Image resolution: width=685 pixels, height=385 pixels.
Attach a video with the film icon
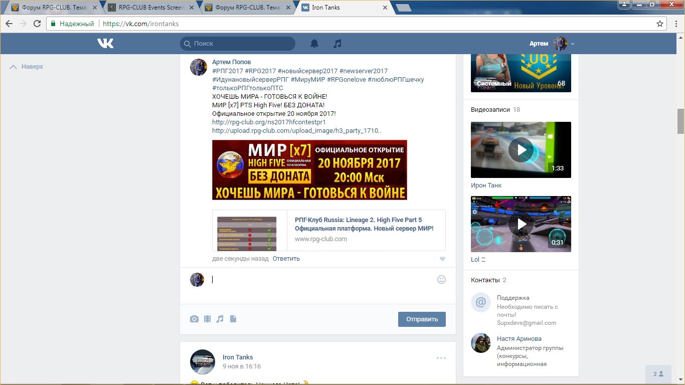207,319
